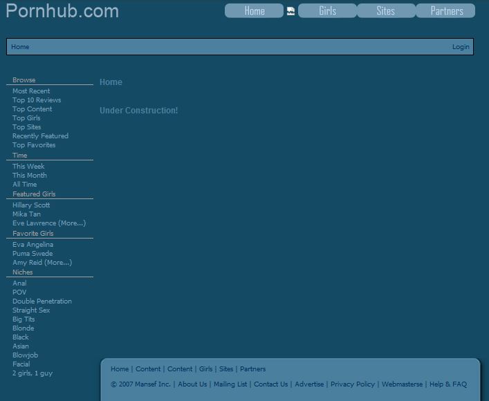Screen dimensions: 489x401
Task: Open Help & FAQ in the footer
Action: (448, 384)
